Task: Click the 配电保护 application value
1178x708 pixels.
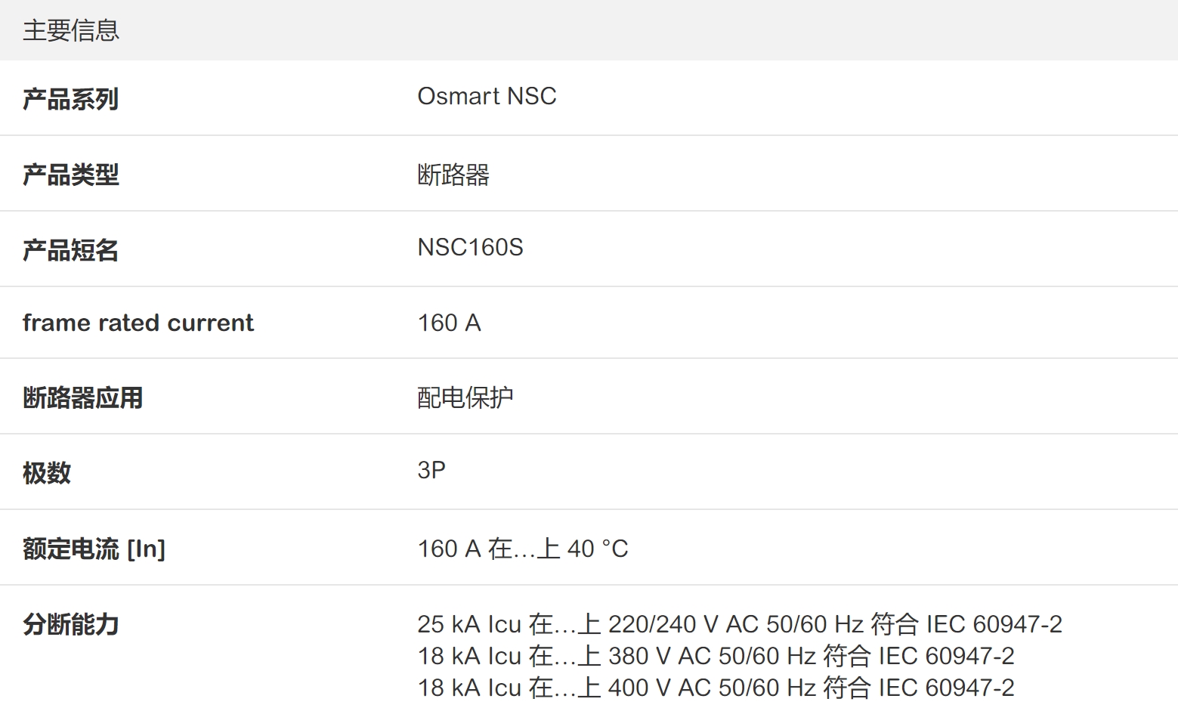Action: (x=465, y=397)
